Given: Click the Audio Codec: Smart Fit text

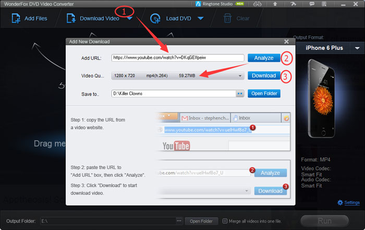Looking at the screenshot, I should pos(315,183).
